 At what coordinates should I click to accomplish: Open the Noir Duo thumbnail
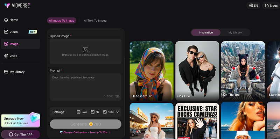197,71
